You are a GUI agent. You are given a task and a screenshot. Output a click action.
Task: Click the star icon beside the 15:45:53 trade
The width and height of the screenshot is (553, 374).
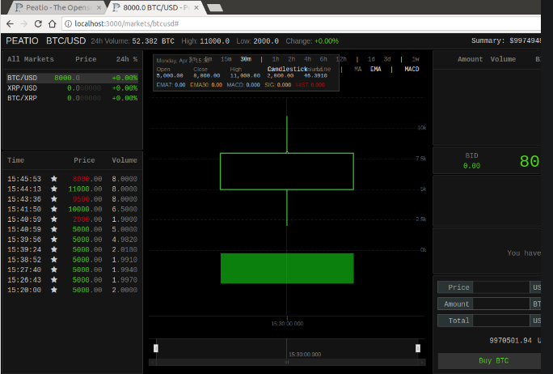[x=54, y=178]
